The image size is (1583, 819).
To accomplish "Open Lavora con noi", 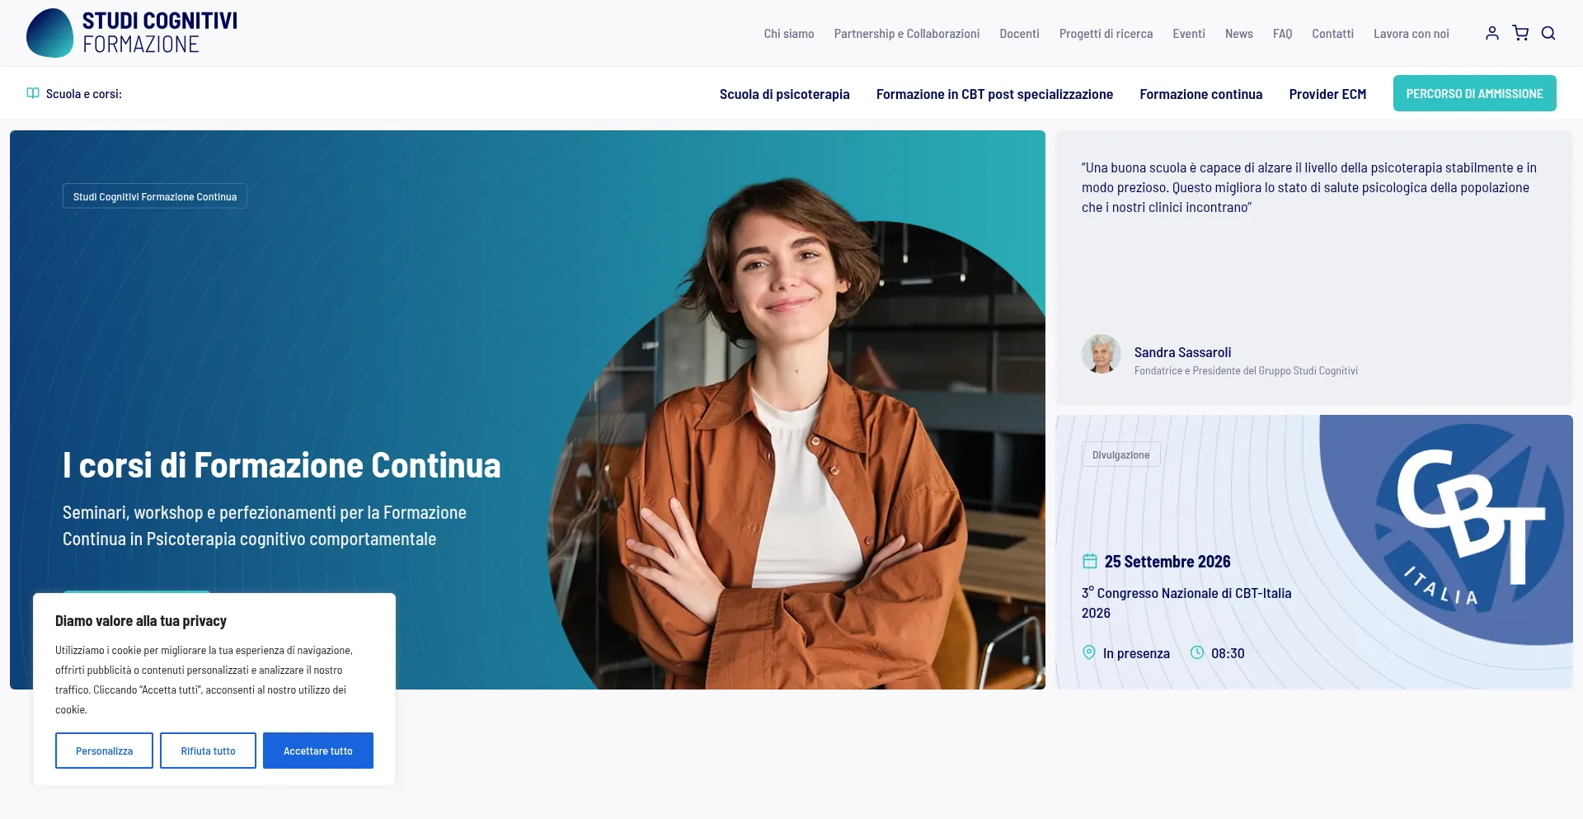I will click(x=1412, y=34).
